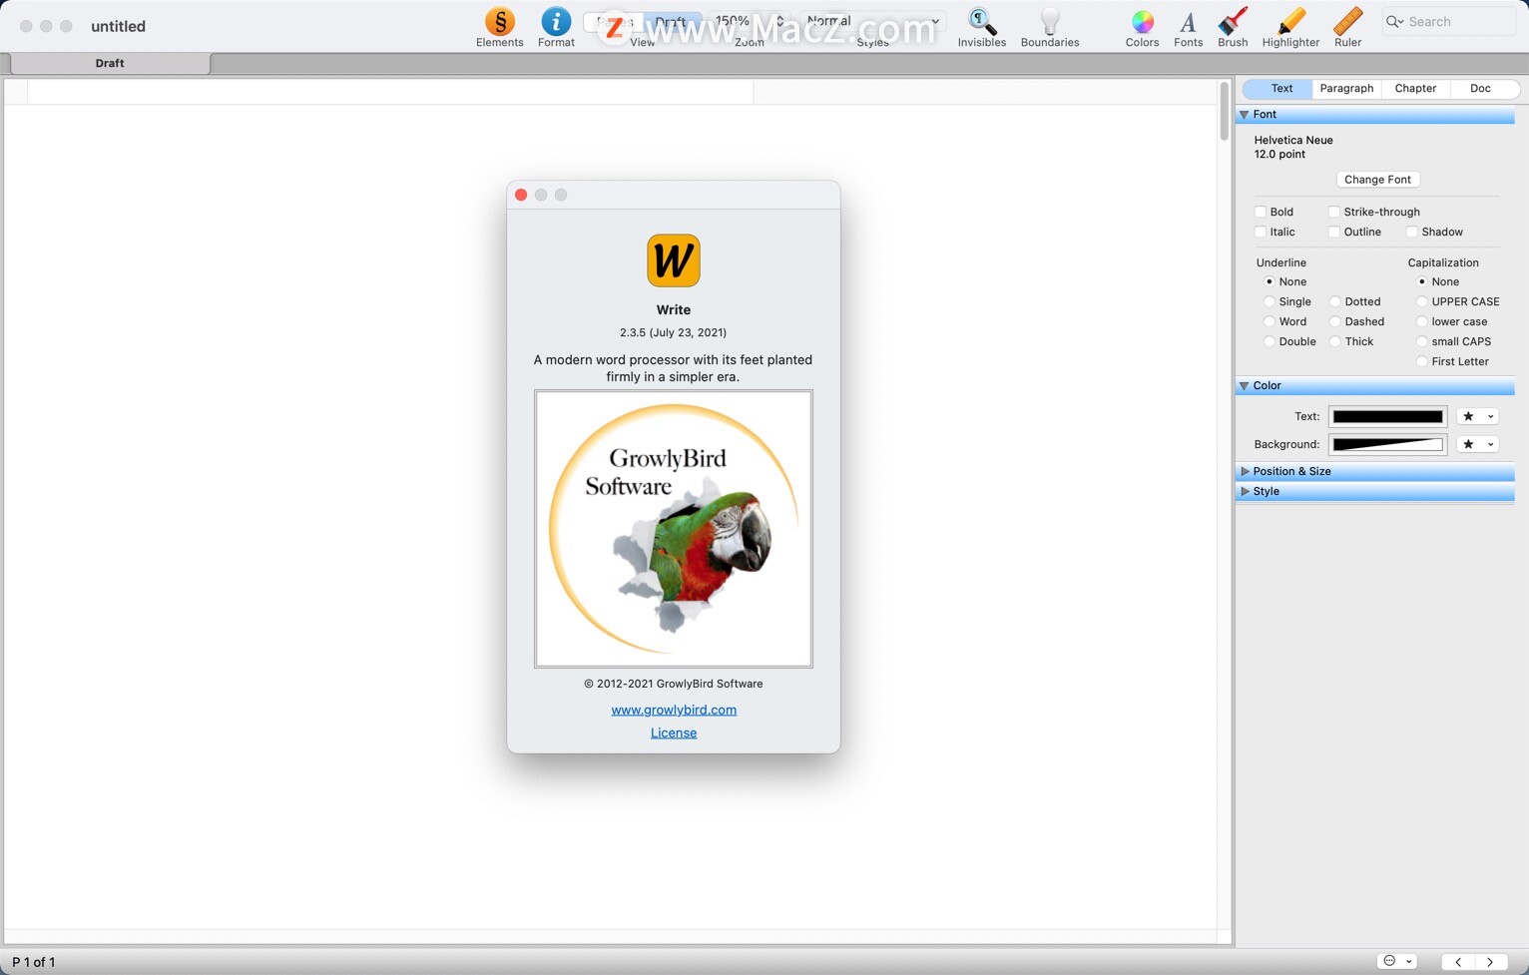The image size is (1529, 975).
Task: Click the P 1 of 1 page indicator
Action: 34,962
